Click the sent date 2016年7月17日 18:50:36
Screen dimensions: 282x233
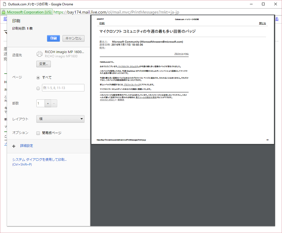[127, 45]
